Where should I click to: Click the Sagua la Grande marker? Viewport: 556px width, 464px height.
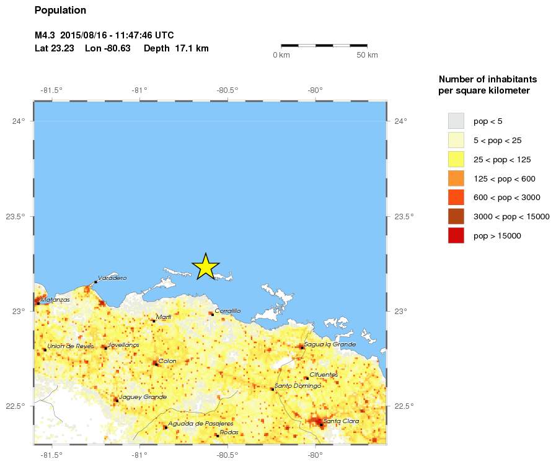tap(302, 348)
